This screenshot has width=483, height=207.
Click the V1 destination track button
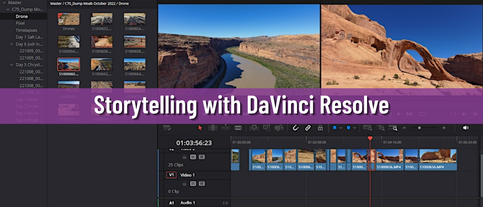171,175
